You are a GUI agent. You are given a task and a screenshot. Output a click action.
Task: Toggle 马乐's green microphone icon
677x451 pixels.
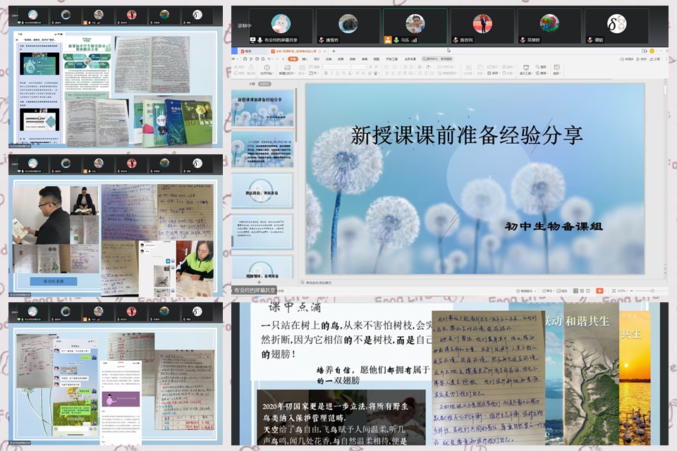coord(396,39)
